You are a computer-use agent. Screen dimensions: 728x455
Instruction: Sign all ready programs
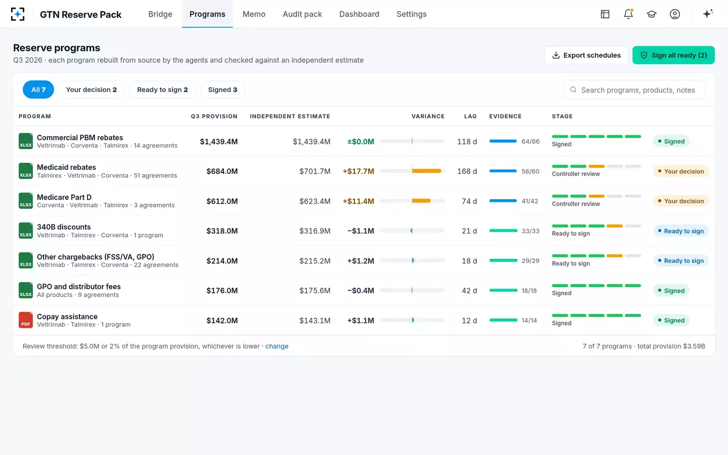(673, 55)
